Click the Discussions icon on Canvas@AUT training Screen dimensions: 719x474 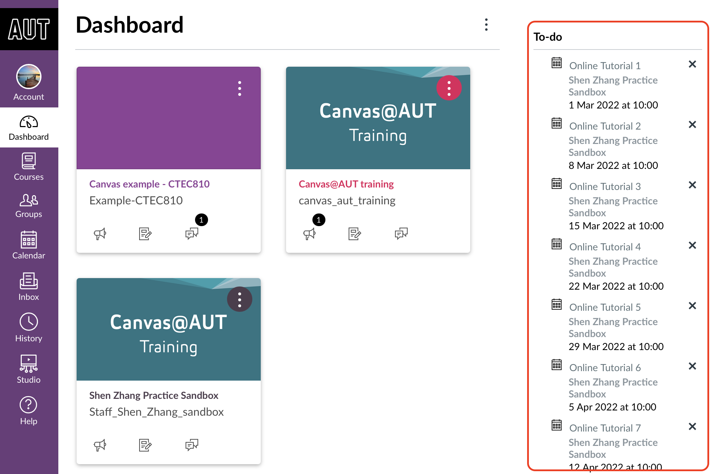400,233
